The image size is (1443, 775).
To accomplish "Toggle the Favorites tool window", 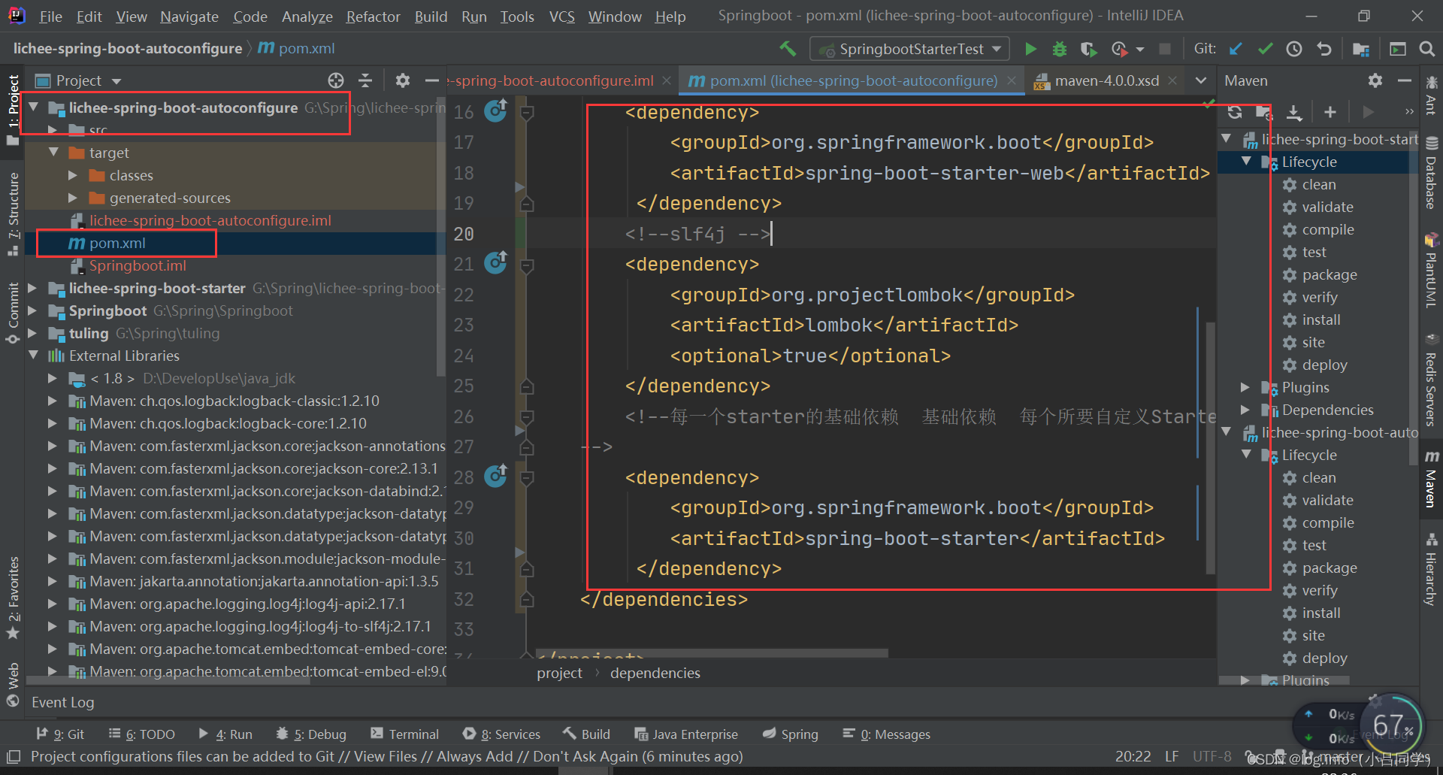I will point(13,598).
